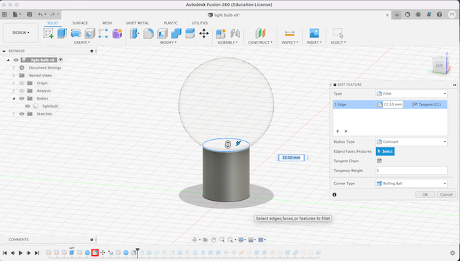Screen dimensions: 460x261
Task: Select the Measure tool
Action: [290, 34]
